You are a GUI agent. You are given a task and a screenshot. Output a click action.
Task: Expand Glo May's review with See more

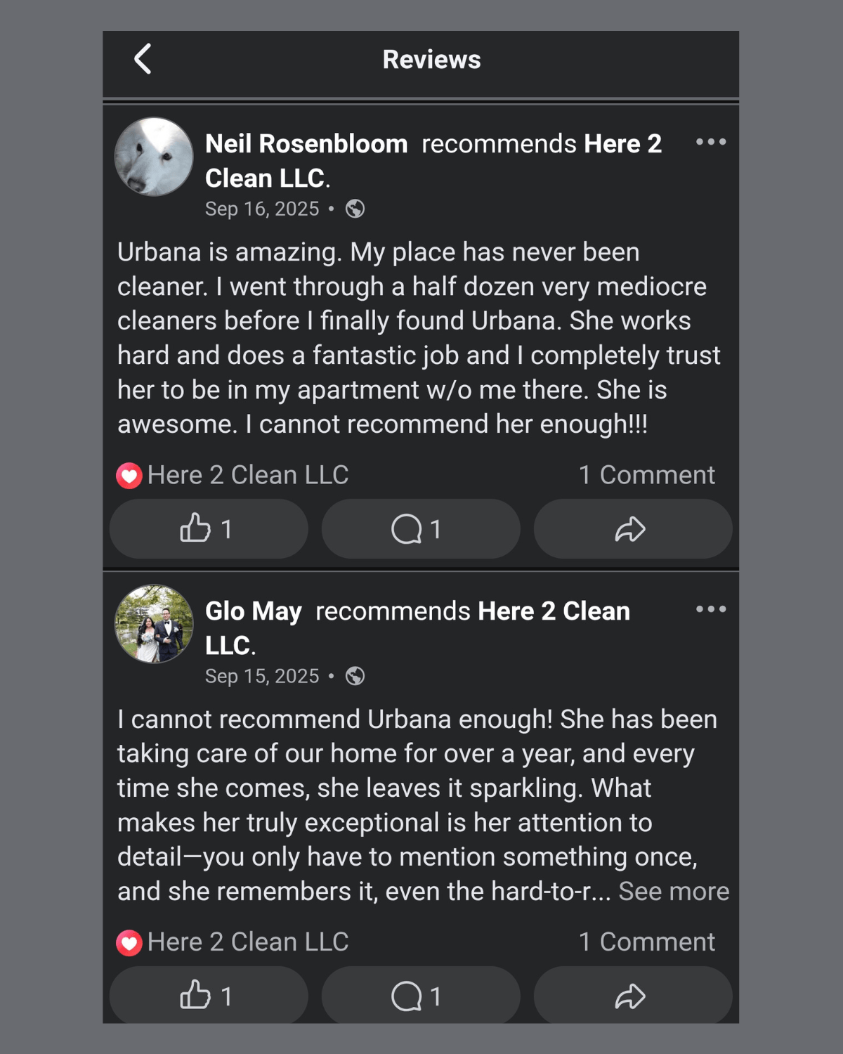pyautogui.click(x=674, y=891)
